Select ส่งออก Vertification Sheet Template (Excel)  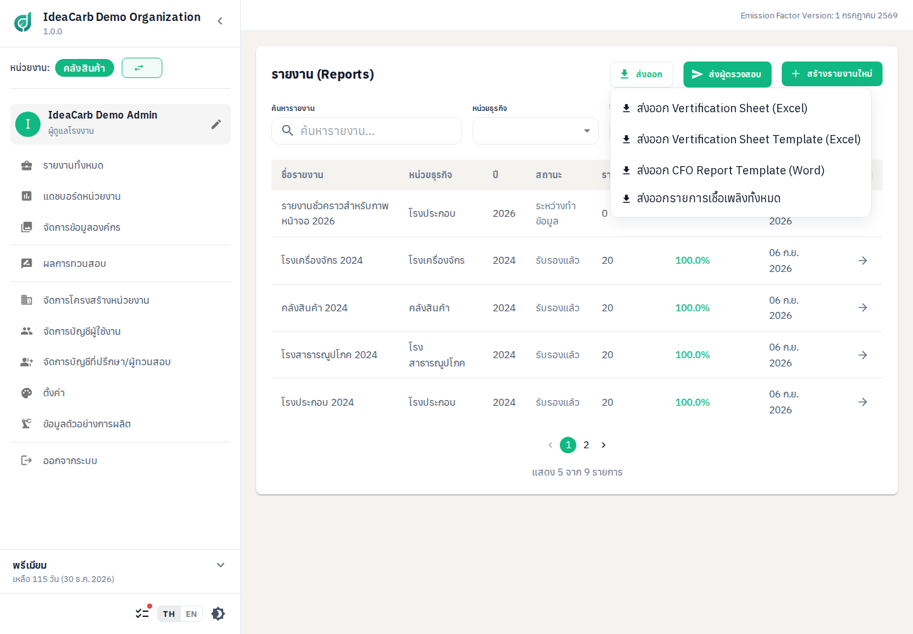tap(741, 139)
